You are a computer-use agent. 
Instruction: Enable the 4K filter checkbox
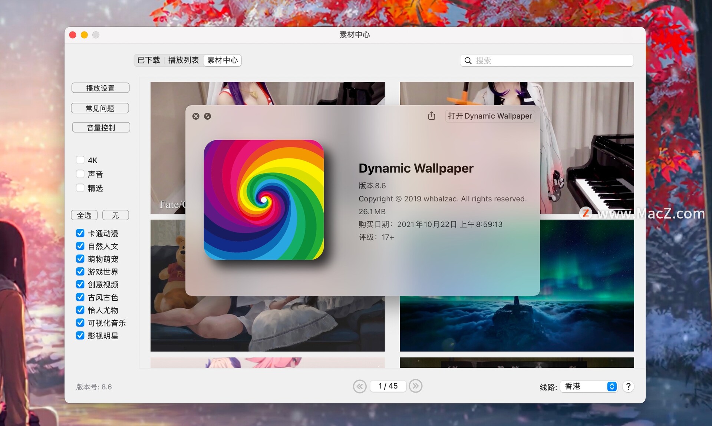coord(80,160)
